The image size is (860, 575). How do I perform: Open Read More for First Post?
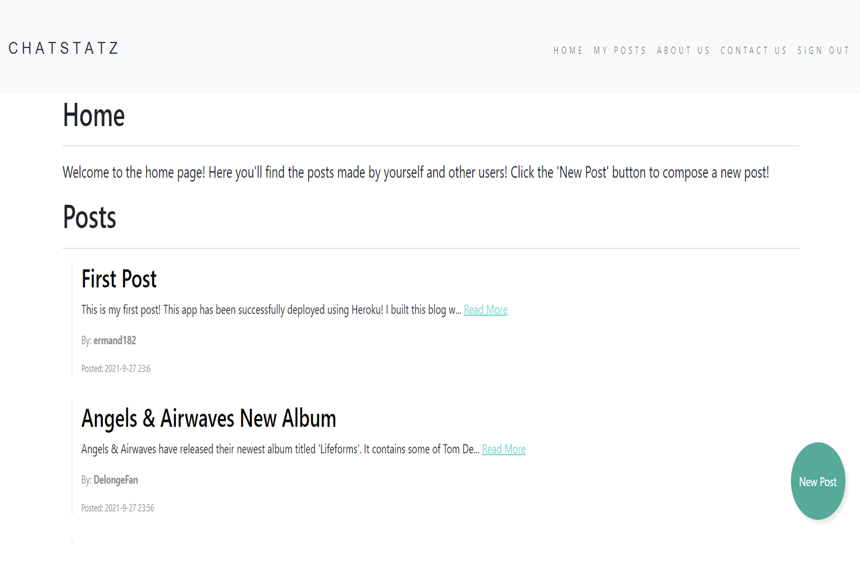(x=485, y=310)
